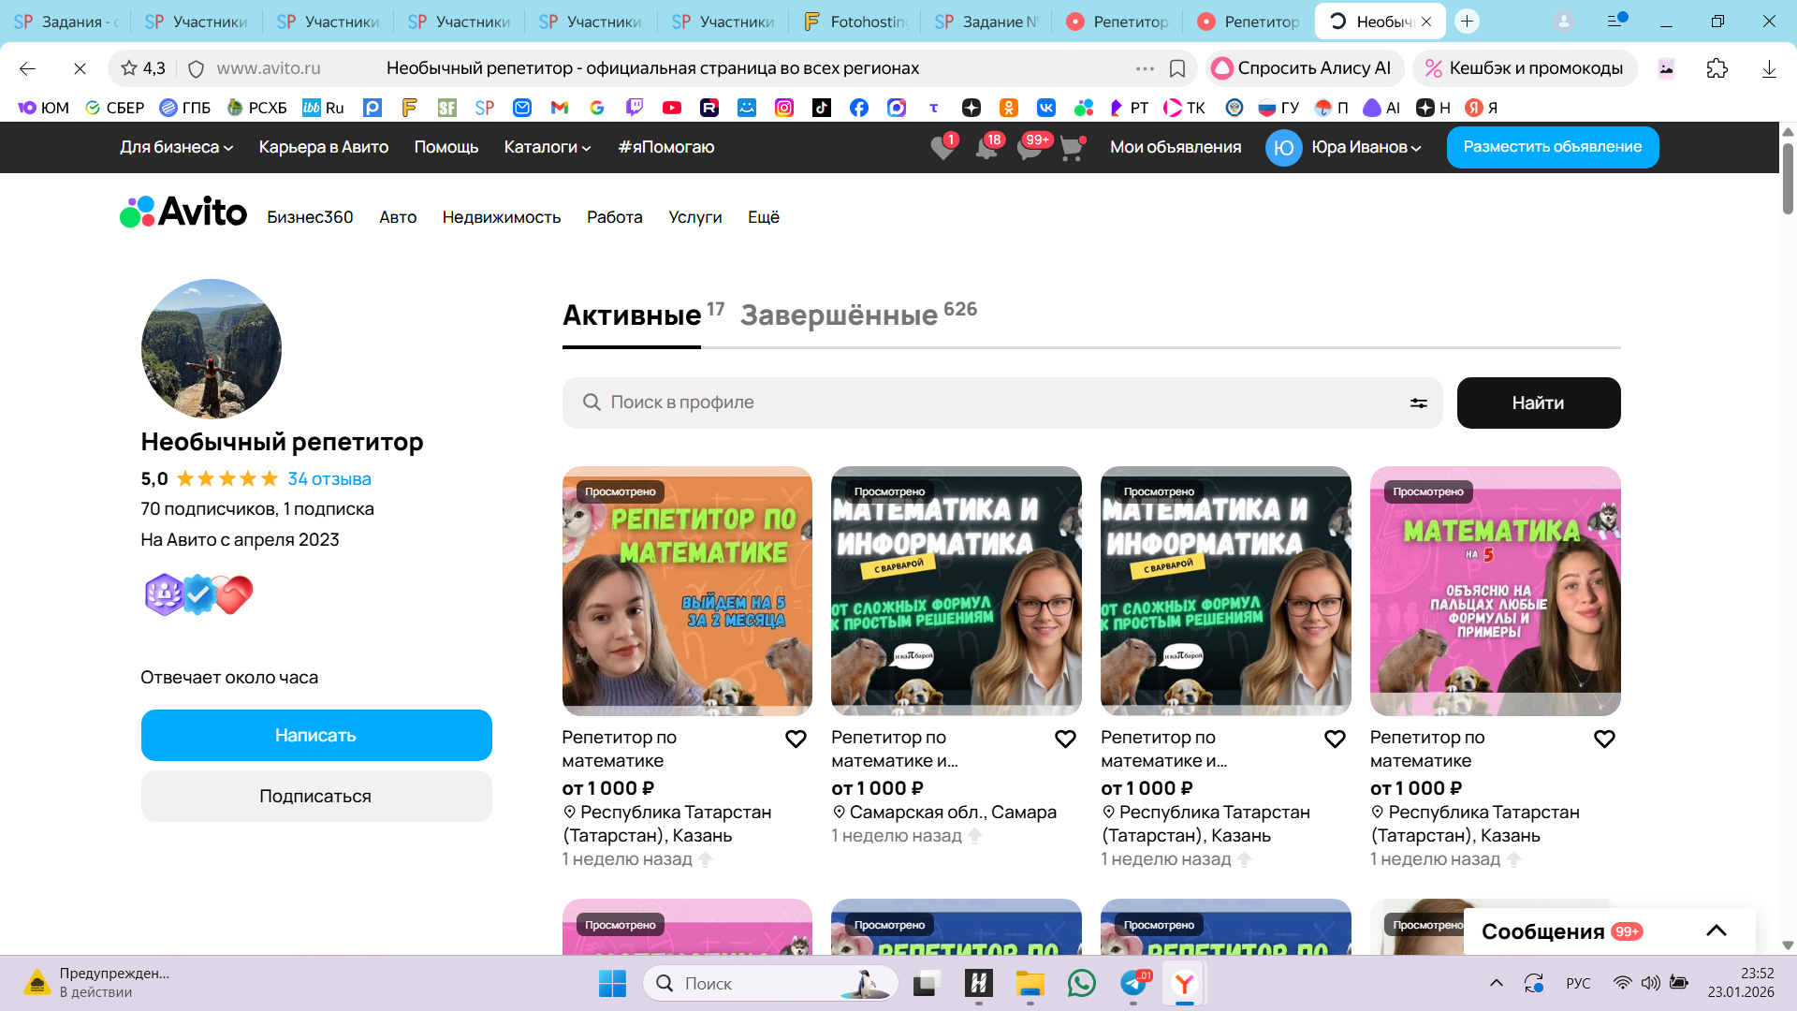
Task: Expand the Каталоги dropdown menu
Action: pyautogui.click(x=548, y=147)
